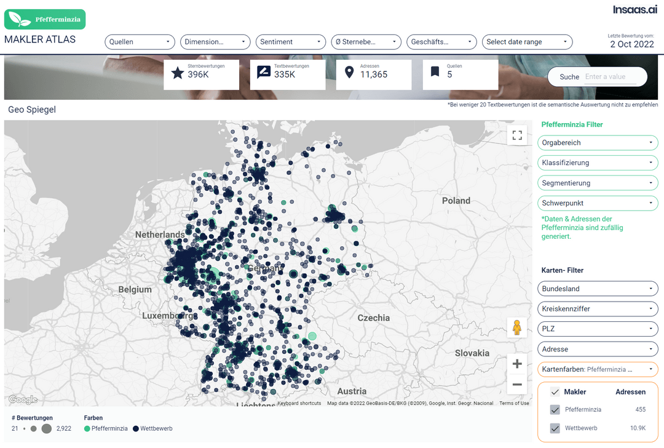
Task: Click the Textbewertungen edit icon
Action: point(264,73)
